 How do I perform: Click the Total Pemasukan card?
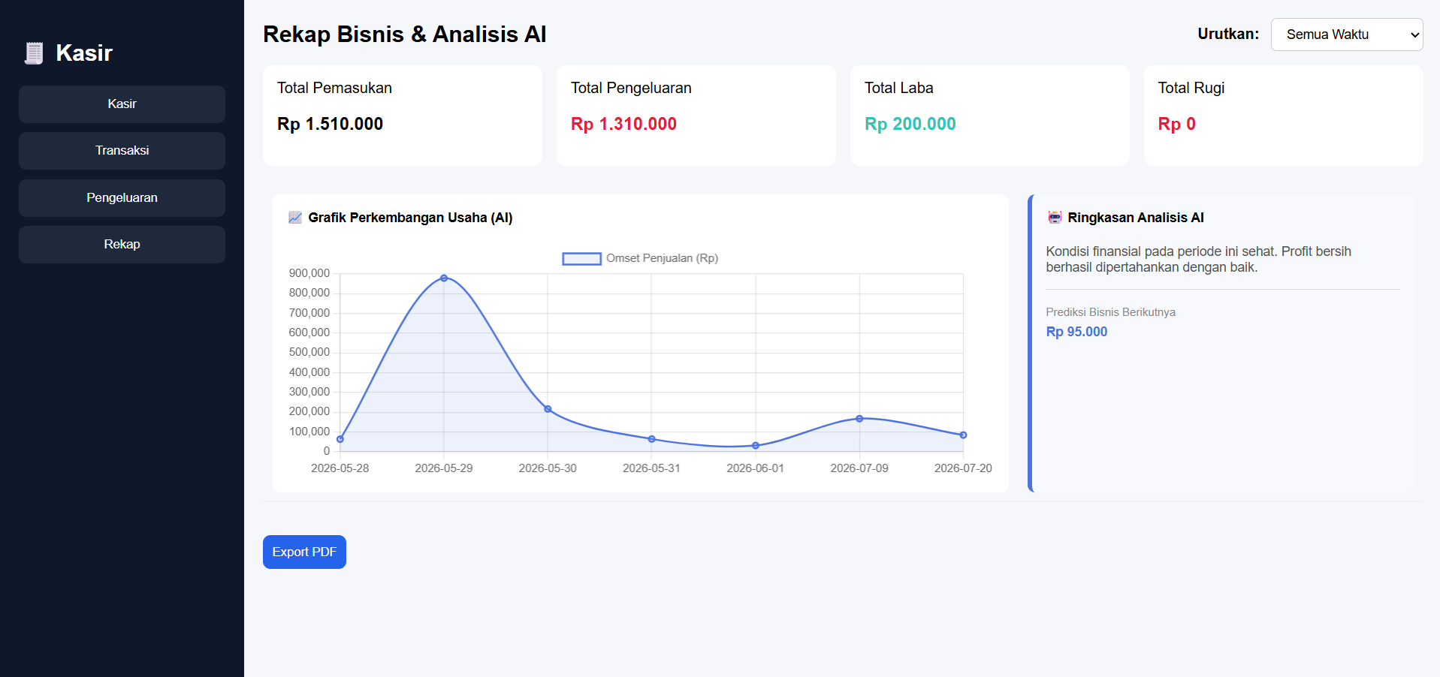[403, 116]
